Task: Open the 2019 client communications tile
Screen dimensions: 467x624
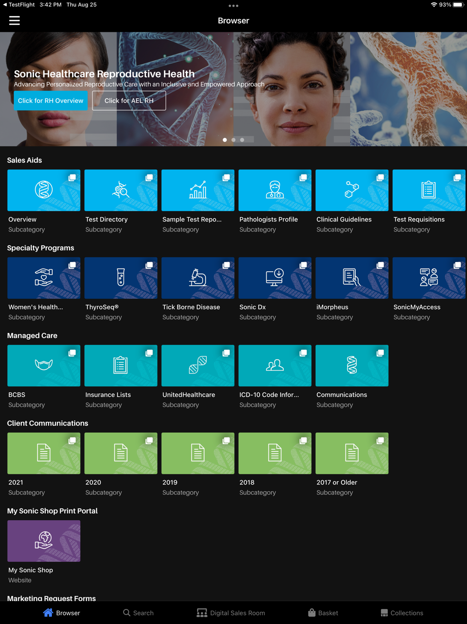Action: (198, 453)
